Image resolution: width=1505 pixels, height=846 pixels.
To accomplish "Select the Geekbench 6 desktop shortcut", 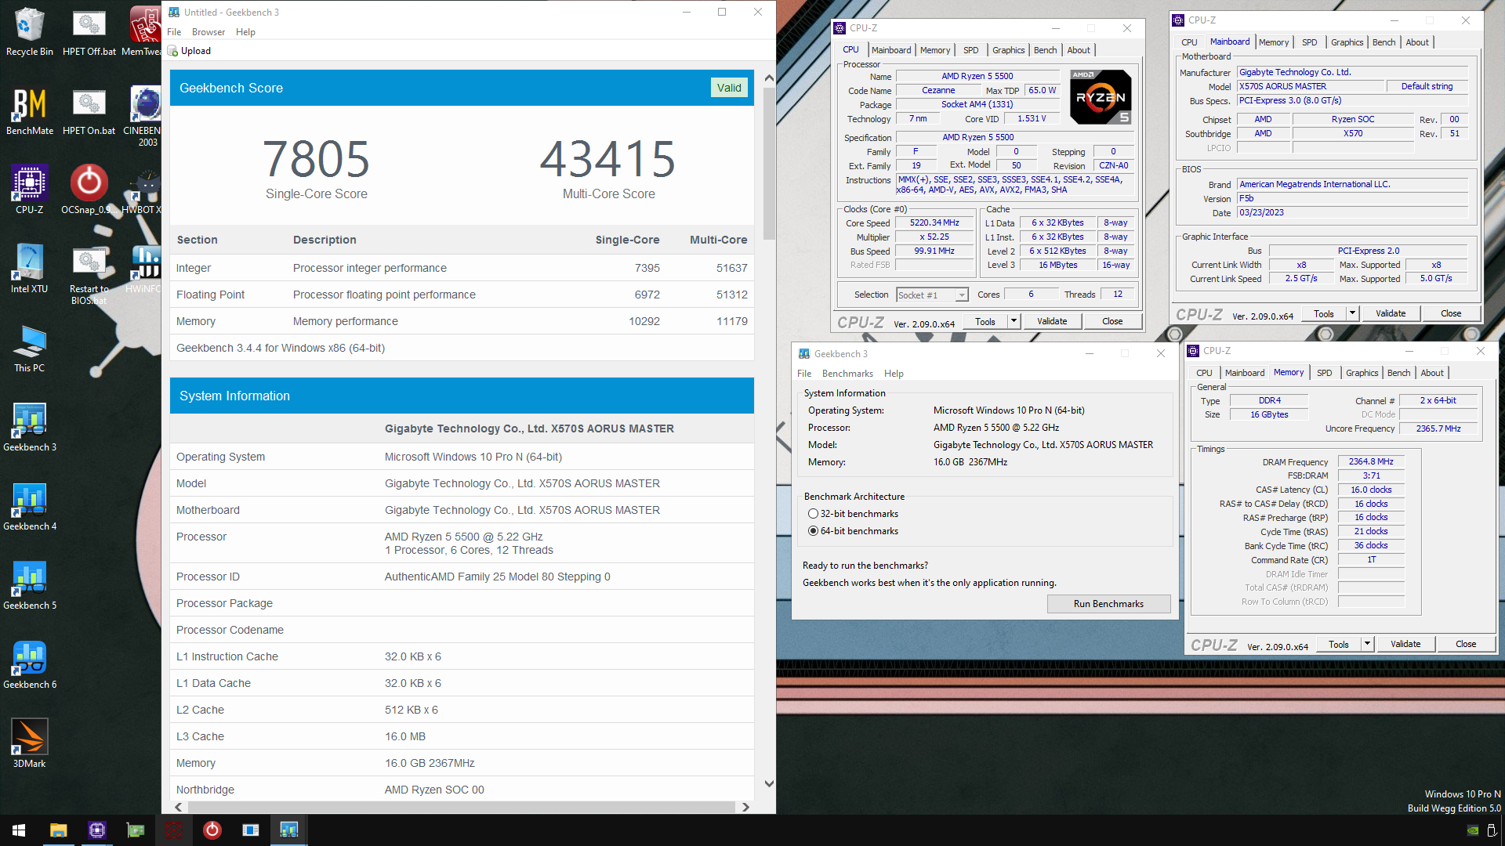I will pos(29,664).
